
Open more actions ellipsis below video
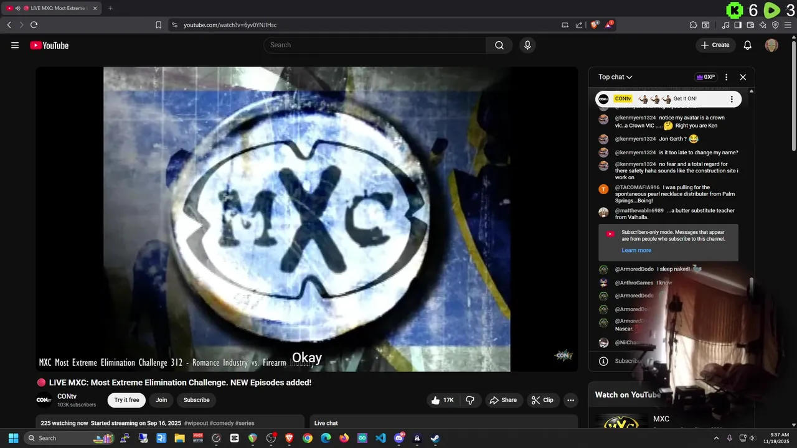570,400
